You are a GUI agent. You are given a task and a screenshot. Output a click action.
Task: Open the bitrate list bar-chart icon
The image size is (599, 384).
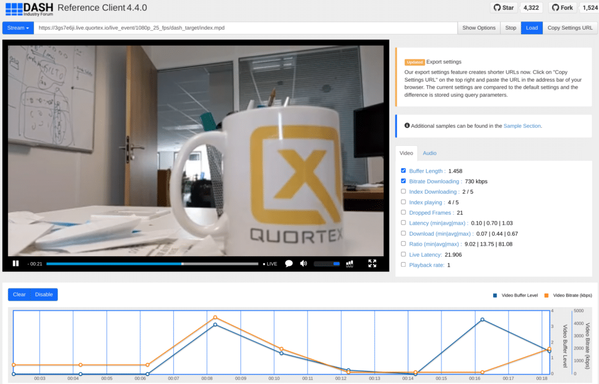350,264
